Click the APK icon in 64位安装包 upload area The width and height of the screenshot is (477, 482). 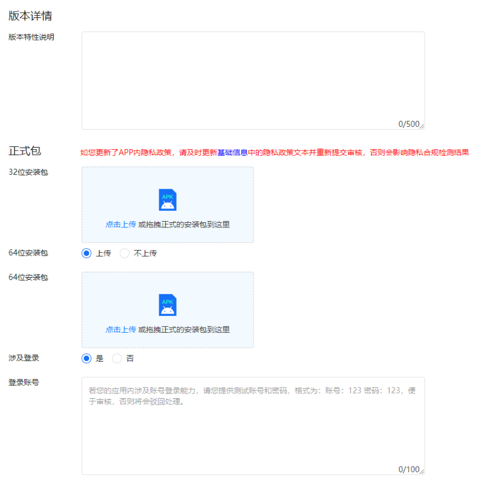coord(167,305)
